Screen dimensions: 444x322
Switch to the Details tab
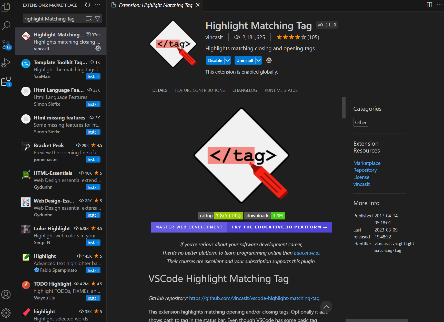(x=160, y=90)
